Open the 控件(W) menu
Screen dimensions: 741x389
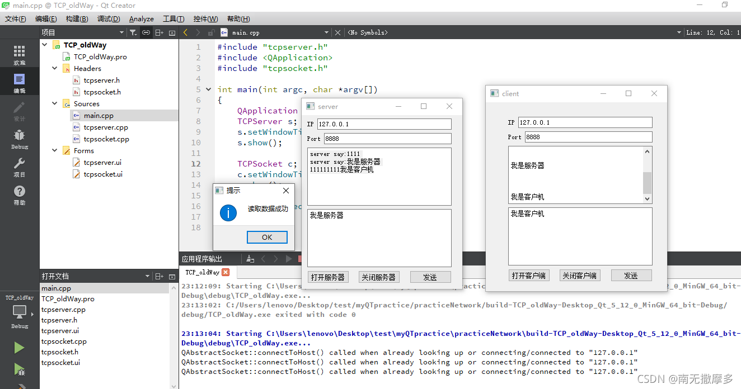205,19
